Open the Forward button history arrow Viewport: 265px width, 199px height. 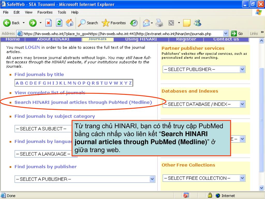(x=41, y=23)
